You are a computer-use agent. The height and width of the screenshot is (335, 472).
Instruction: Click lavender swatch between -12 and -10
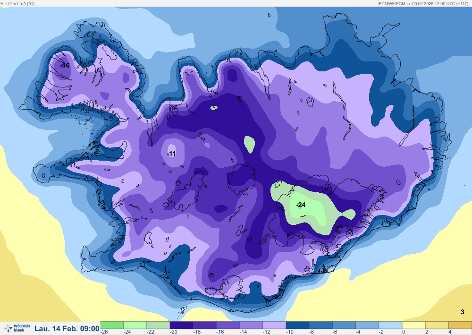[274, 325]
